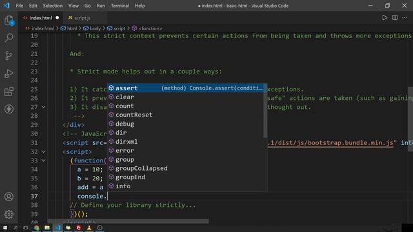This screenshot has height=232, width=413.
Task: Open Chrome from the taskbar
Action: pyautogui.click(x=37, y=227)
